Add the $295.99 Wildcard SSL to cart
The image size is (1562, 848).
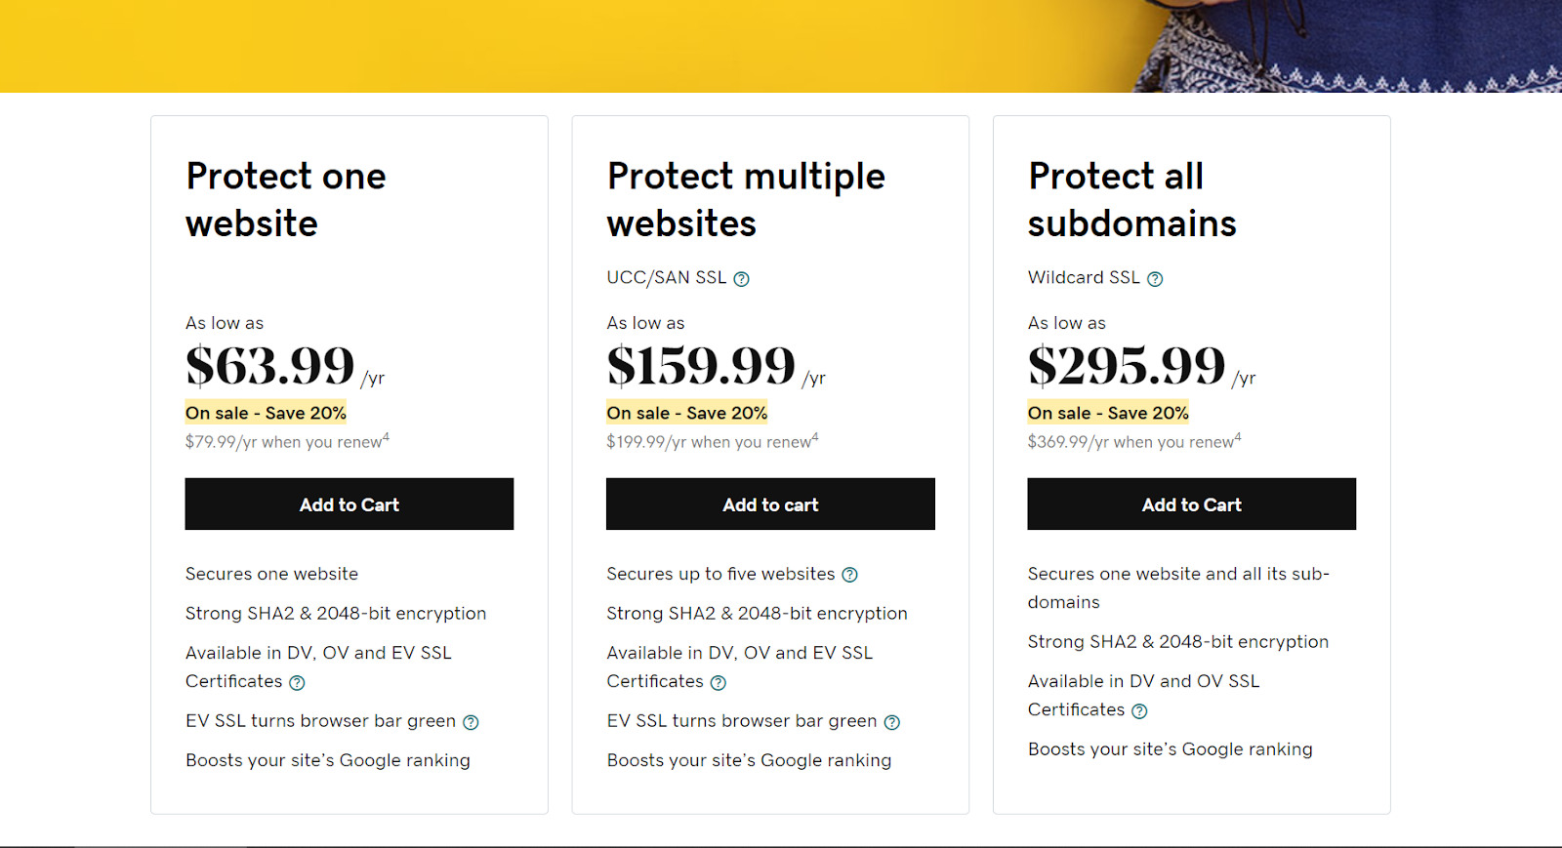1191,505
